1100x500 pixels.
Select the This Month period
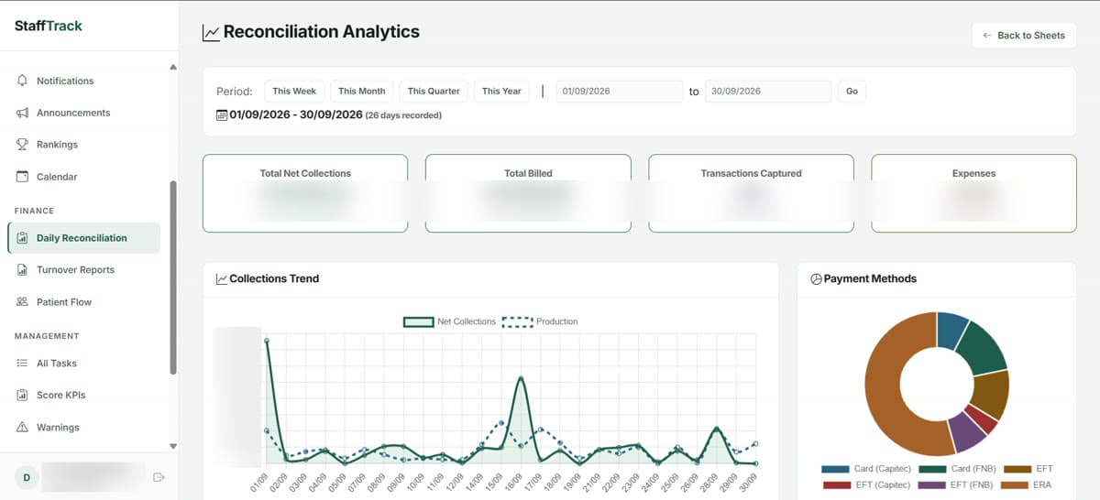coord(361,92)
